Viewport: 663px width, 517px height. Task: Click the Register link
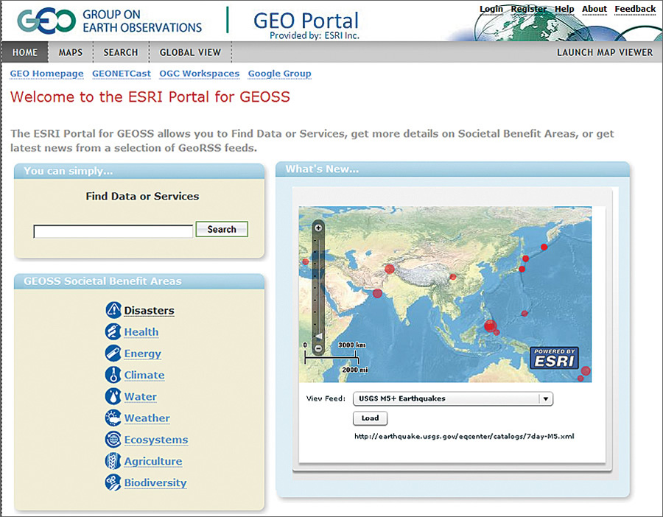528,10
